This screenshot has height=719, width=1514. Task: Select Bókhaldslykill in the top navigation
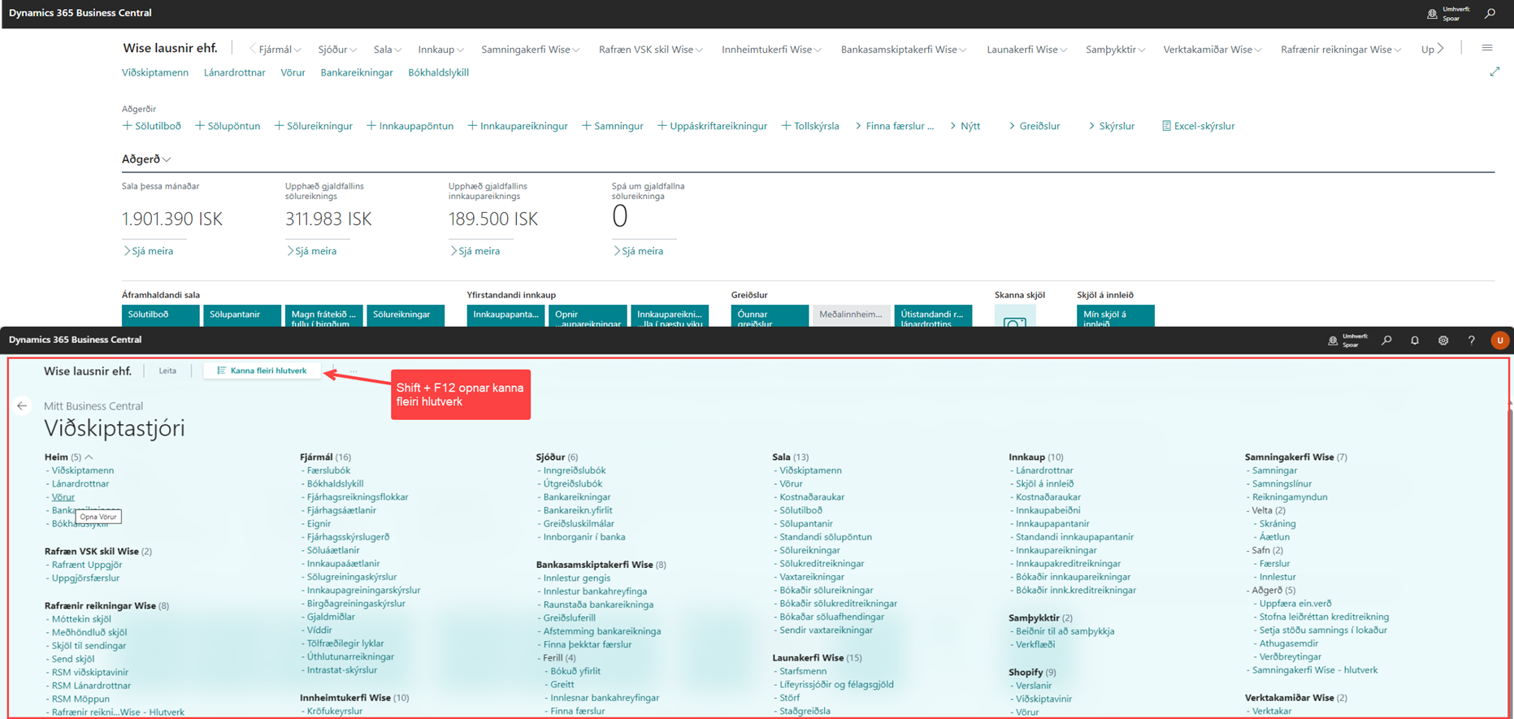pos(438,72)
